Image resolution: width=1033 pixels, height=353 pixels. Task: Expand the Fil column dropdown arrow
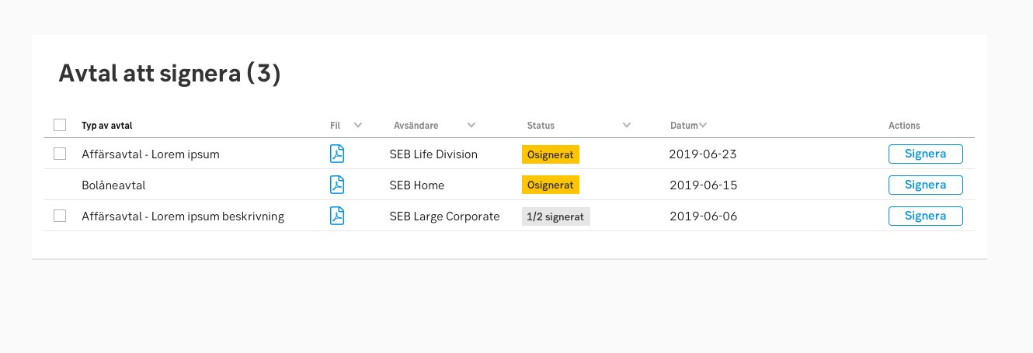coord(358,125)
